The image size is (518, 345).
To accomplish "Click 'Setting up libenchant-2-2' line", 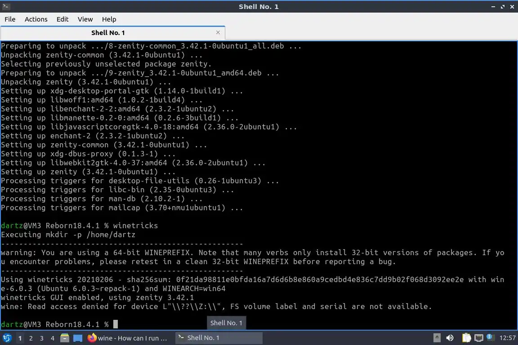I will point(117,109).
